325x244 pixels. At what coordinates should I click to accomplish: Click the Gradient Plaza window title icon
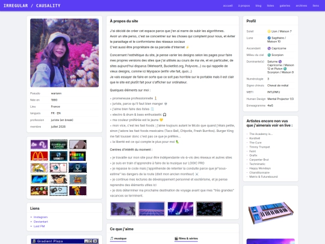34,241
